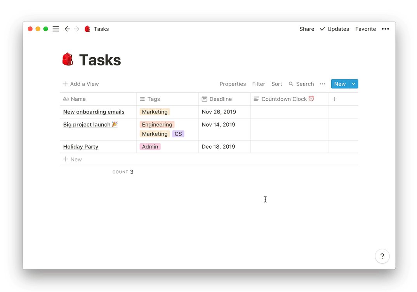Image resolution: width=417 pixels, height=292 pixels.
Task: Click Countdown Clock cell for New onboarding emails
Action: coord(289,112)
